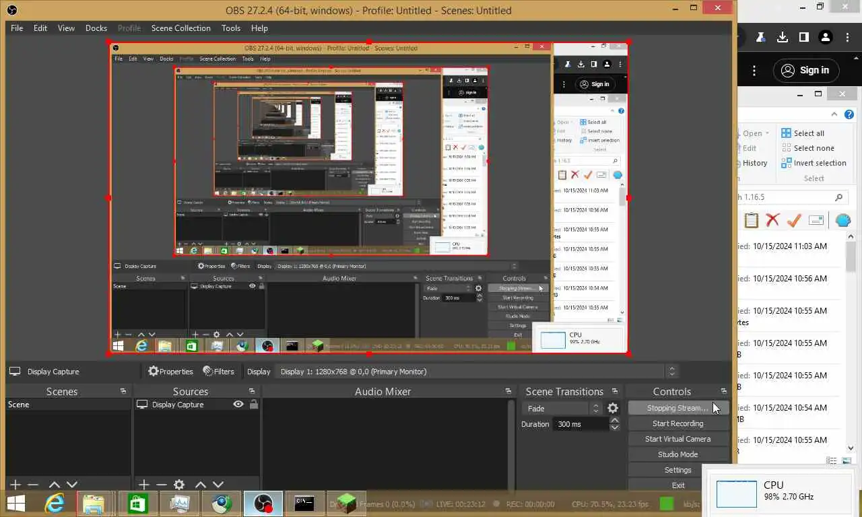Switch Explorer to large icons view
This screenshot has width=862, height=517.
click(847, 461)
